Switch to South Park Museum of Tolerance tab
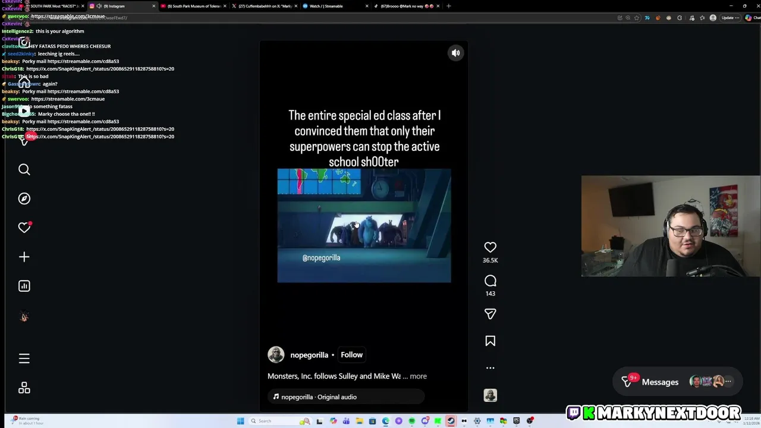The width and height of the screenshot is (761, 428). click(193, 6)
